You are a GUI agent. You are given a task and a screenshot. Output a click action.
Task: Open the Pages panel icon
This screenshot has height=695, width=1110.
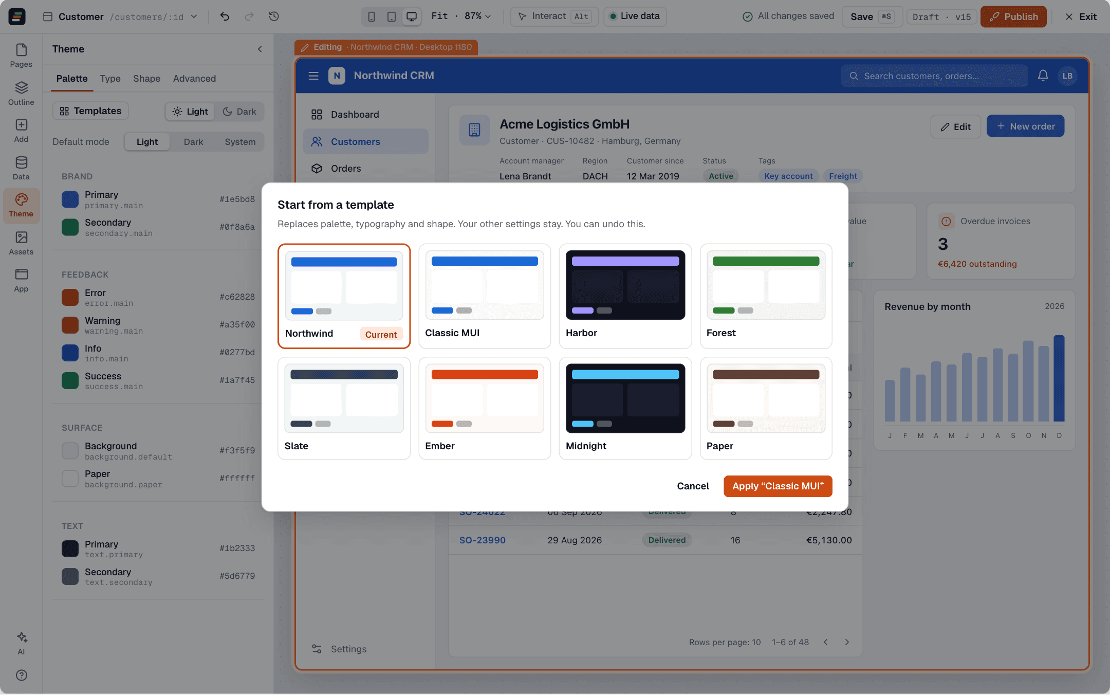(21, 56)
